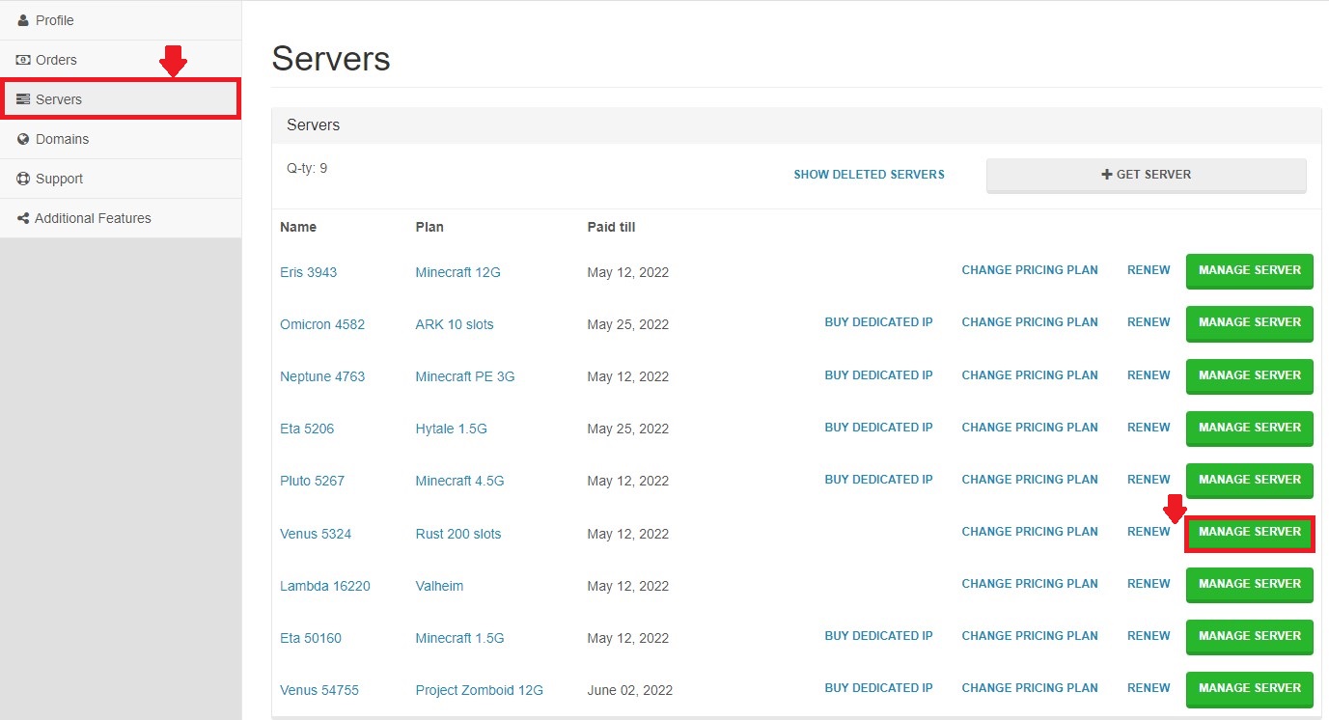Change pricing plan for Venus 5324
1329x720 pixels.
pos(1029,531)
